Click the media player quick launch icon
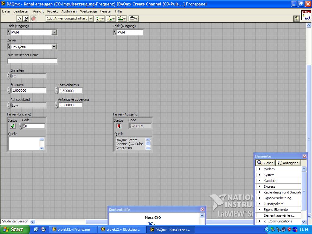Viewport: 312px width, 234px height. tap(43, 229)
